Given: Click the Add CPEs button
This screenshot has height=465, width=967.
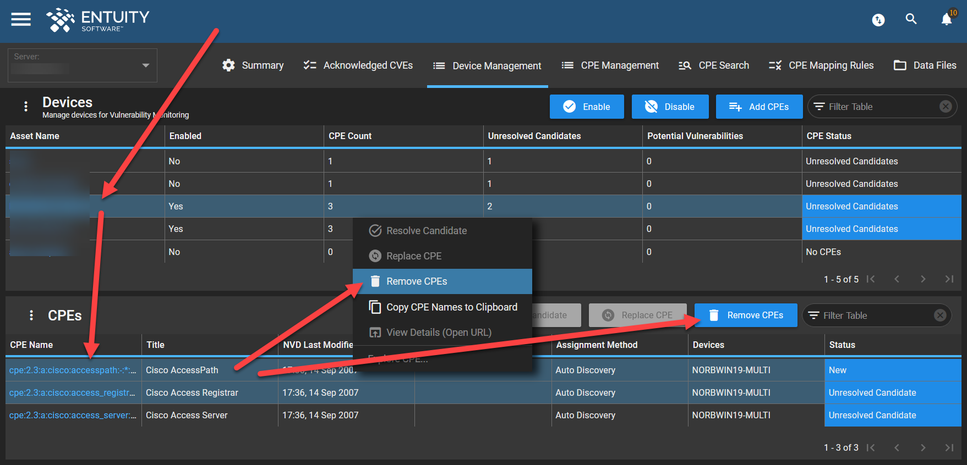Looking at the screenshot, I should pos(758,107).
